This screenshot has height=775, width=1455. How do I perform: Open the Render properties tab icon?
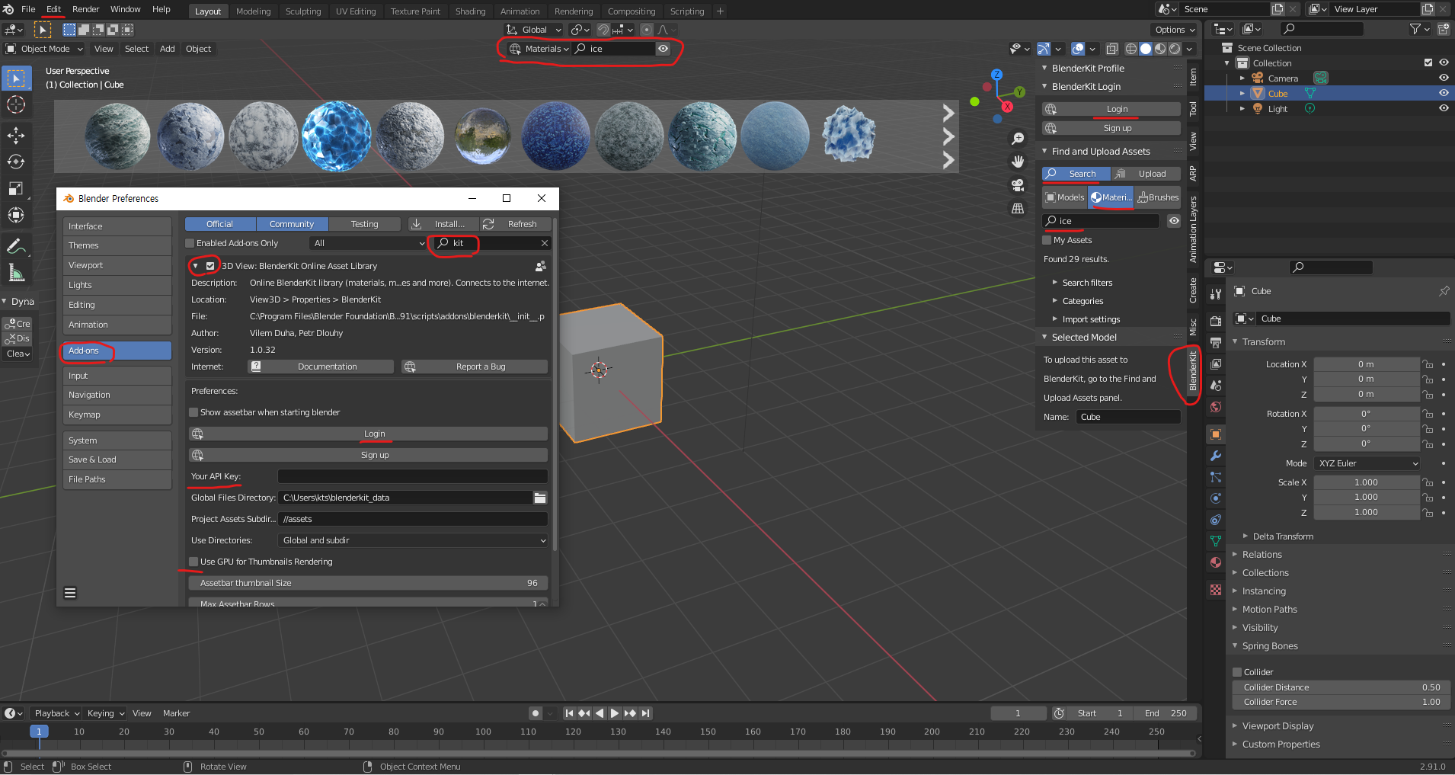point(1216,321)
